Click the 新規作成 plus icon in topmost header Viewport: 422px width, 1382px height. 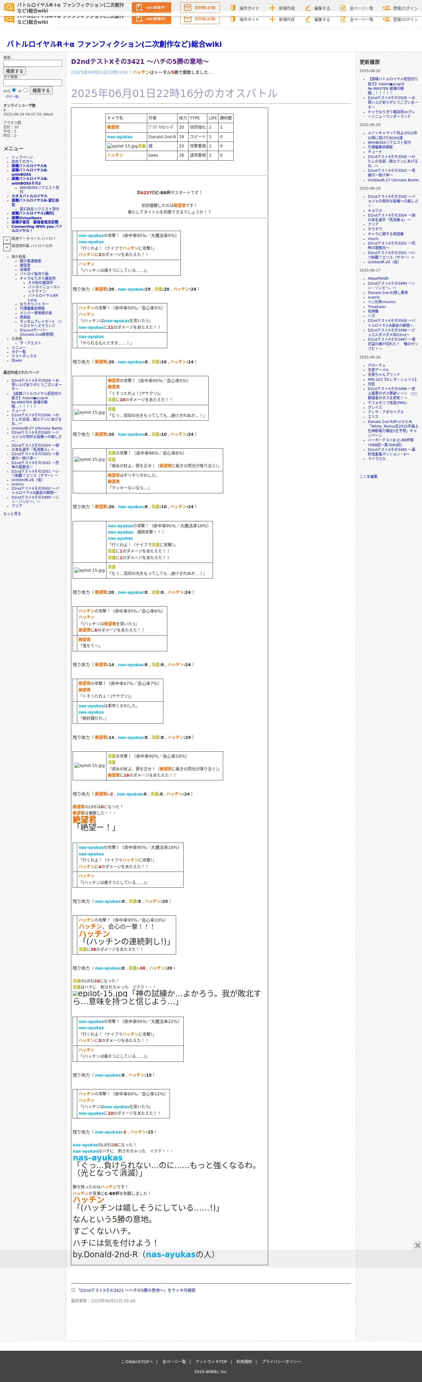(272, 8)
